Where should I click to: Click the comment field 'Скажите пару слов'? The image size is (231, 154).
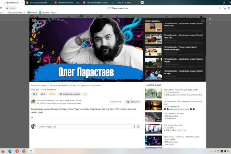click(x=89, y=127)
